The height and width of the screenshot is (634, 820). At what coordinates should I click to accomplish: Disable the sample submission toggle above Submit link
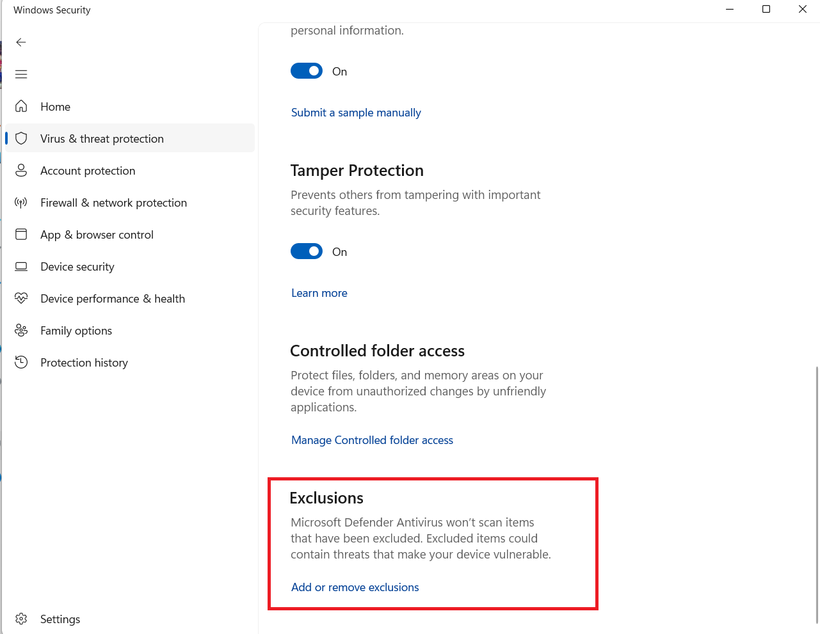click(307, 71)
